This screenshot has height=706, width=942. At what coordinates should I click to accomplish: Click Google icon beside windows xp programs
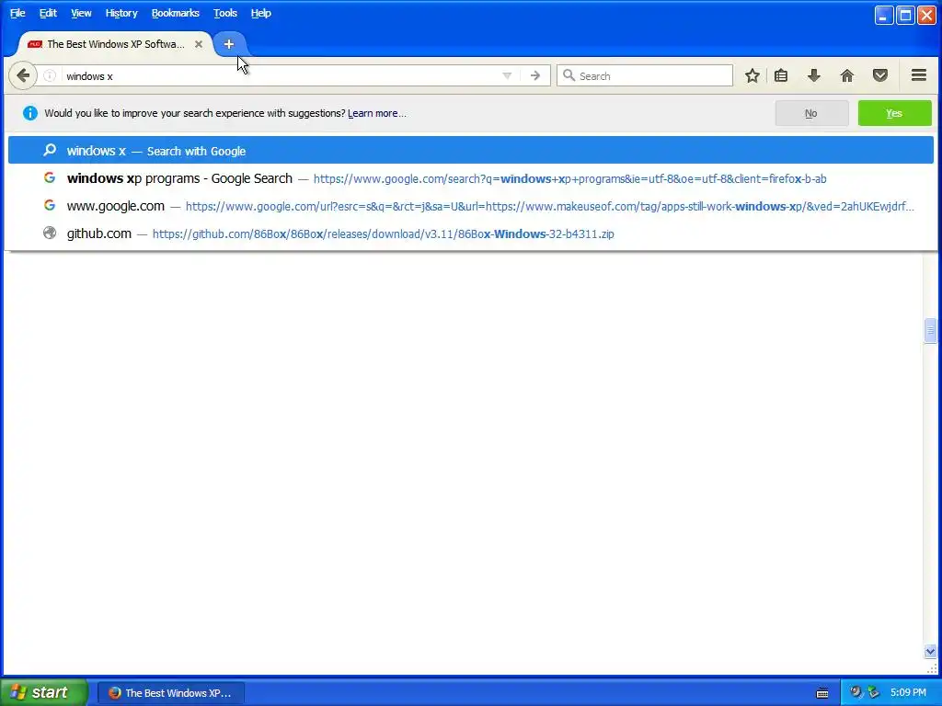pos(50,177)
